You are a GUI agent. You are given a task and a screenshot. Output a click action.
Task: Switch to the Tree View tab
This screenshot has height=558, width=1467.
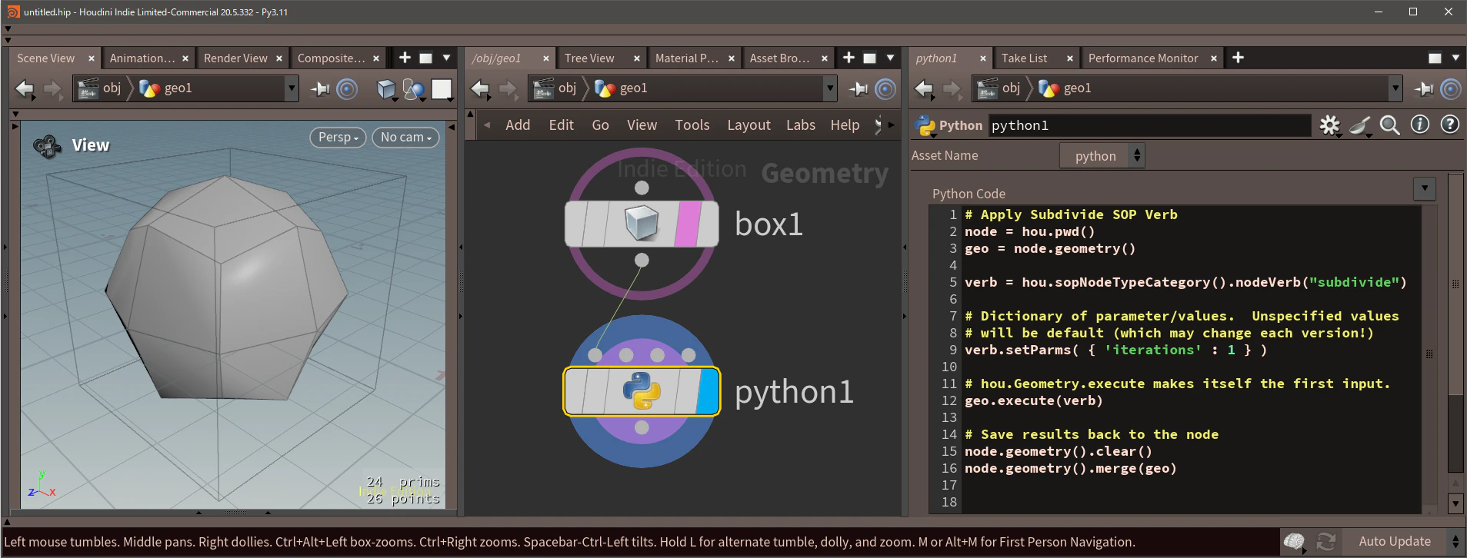point(589,58)
